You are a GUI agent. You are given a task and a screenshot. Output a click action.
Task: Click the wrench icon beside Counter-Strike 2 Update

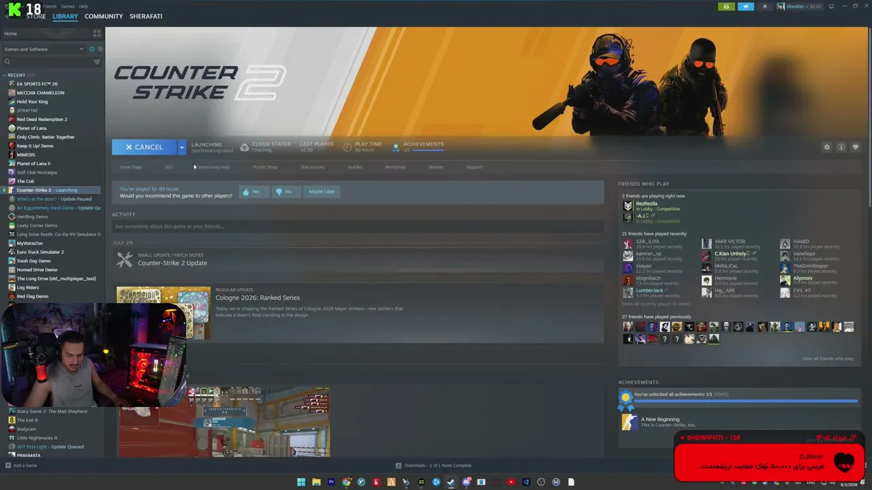[x=125, y=259]
